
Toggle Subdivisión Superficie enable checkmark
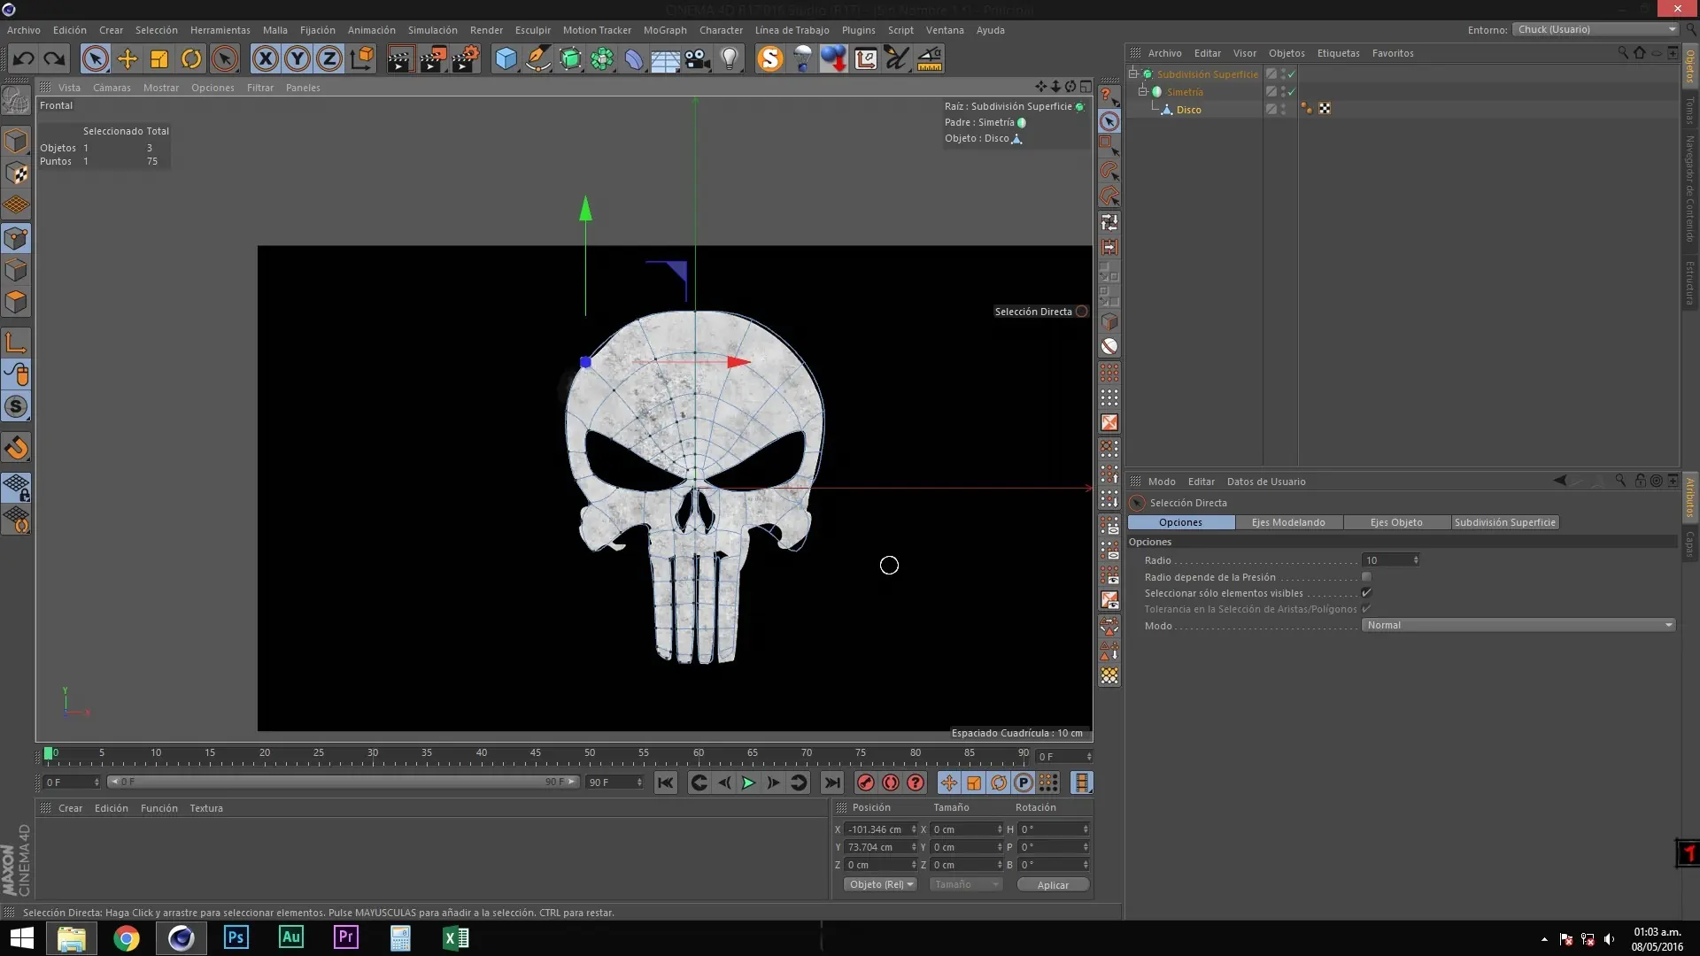coord(1292,73)
